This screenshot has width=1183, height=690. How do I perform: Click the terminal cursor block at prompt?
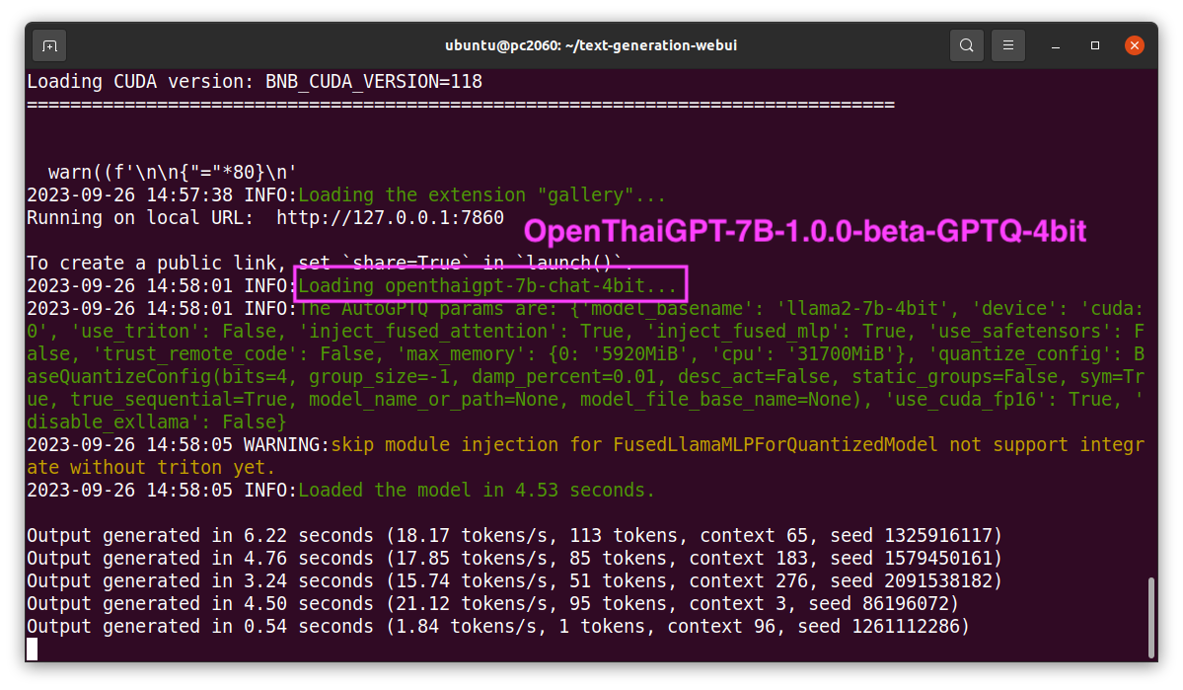pos(32,650)
